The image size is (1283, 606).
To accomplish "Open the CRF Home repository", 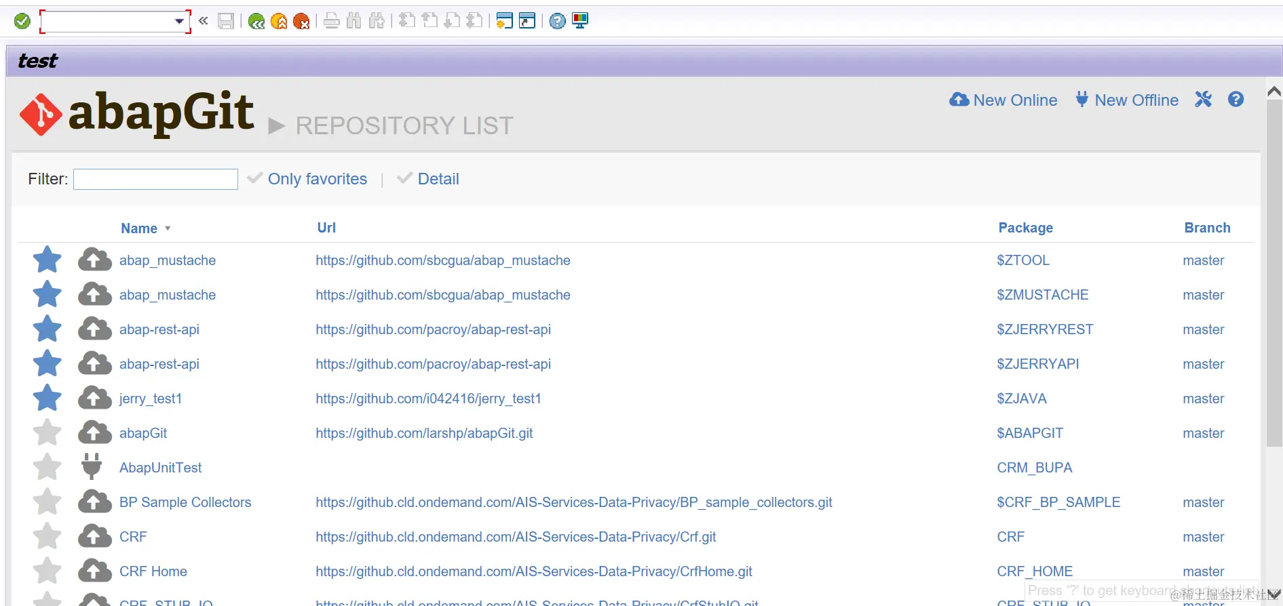I will coord(153,571).
